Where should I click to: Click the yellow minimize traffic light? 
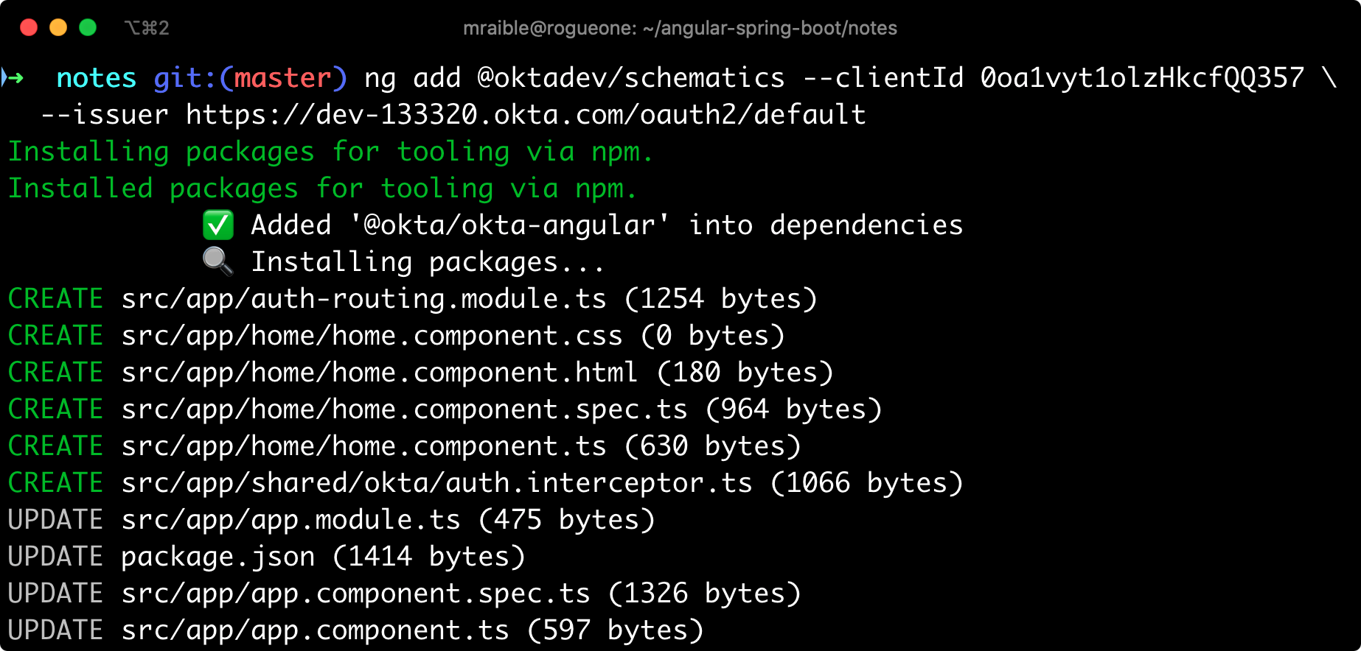click(x=58, y=27)
